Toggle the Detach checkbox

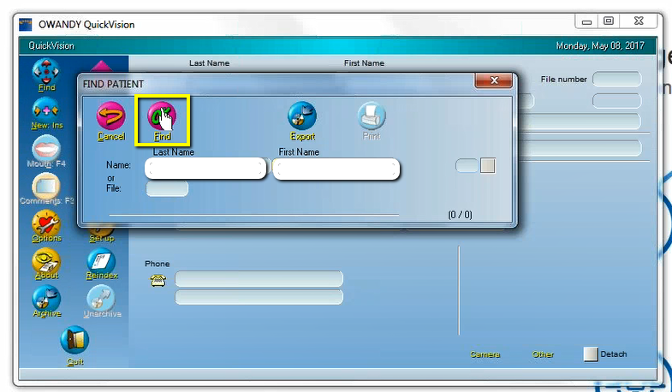[x=591, y=354]
